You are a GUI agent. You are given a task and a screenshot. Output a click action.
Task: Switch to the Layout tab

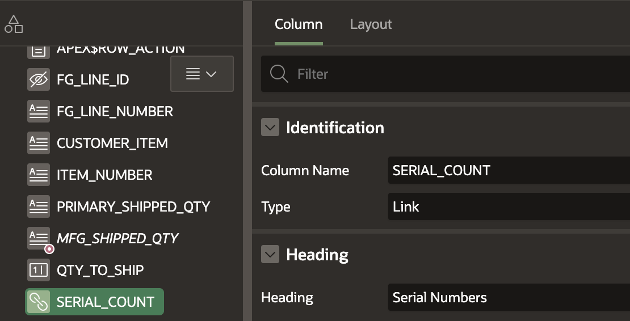coord(371,24)
